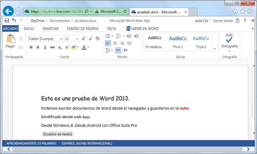Toggle center alignment
The image size is (257, 154).
[115, 43]
